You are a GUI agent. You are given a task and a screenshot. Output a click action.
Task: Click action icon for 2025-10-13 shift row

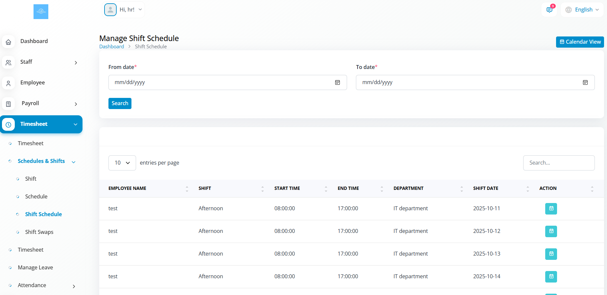coord(551,254)
